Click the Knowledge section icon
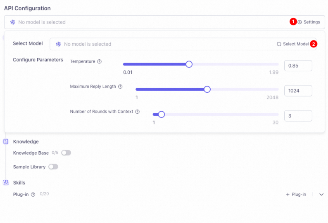The width and height of the screenshot is (328, 223). [6, 141]
